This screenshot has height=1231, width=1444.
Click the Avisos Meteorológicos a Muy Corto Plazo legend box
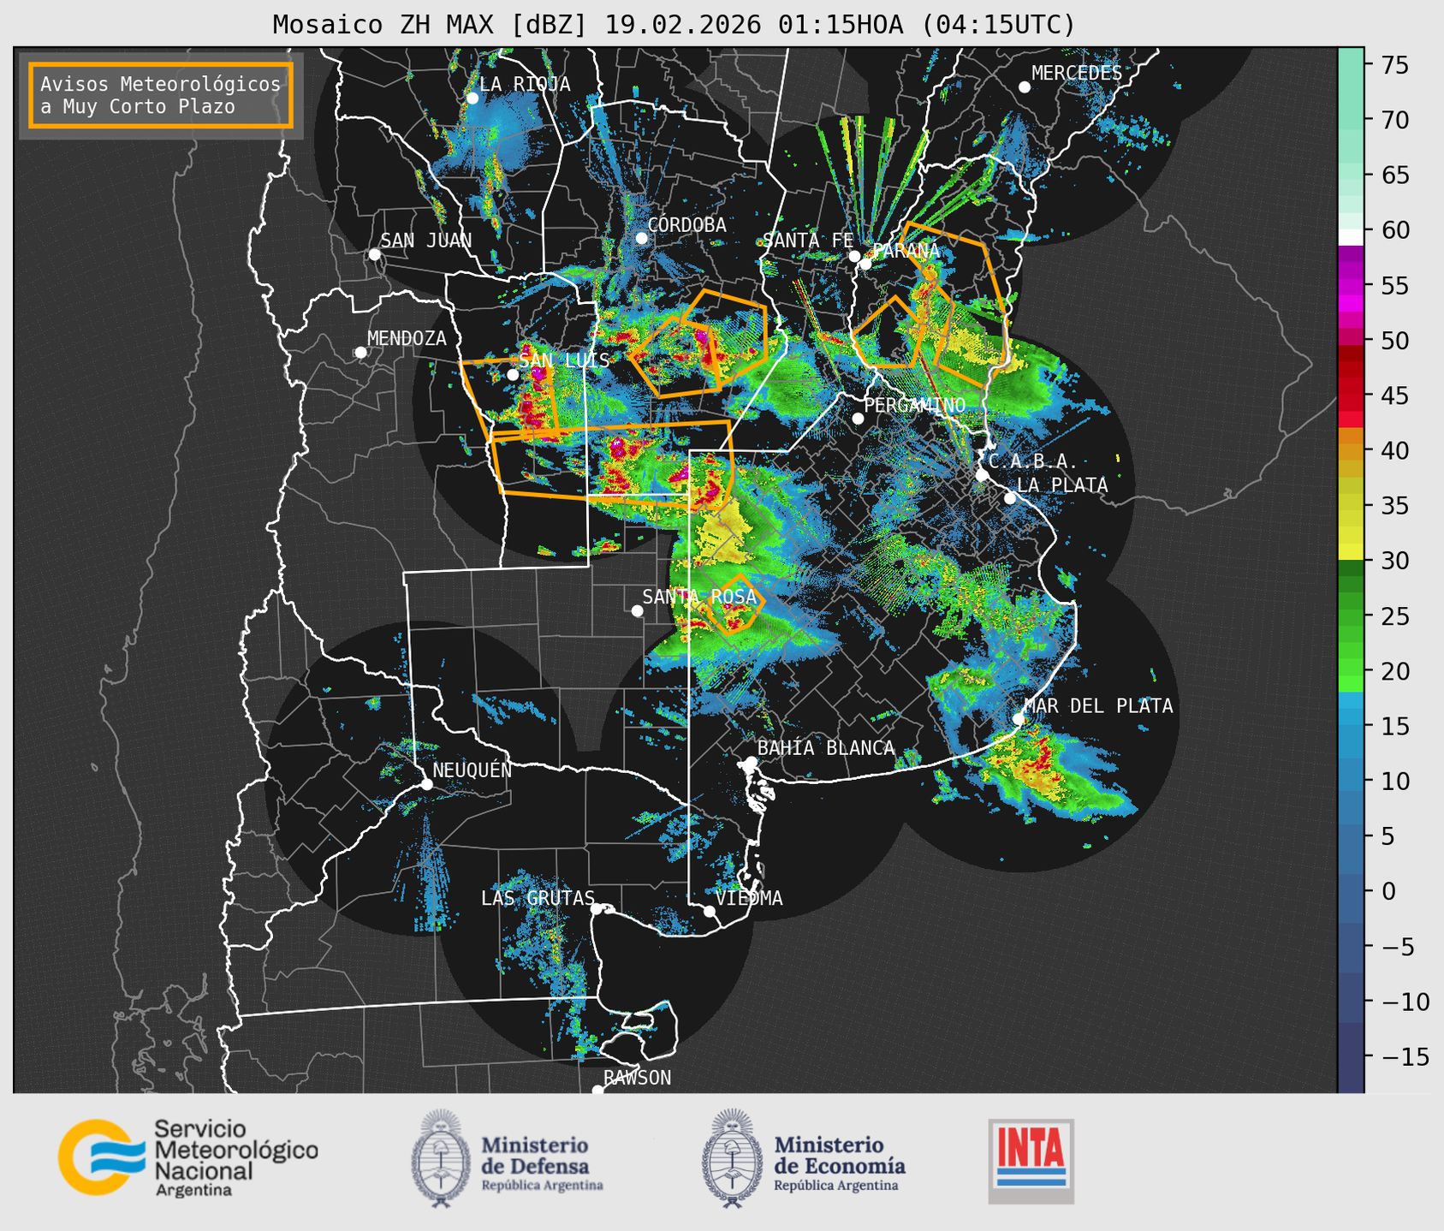(161, 95)
